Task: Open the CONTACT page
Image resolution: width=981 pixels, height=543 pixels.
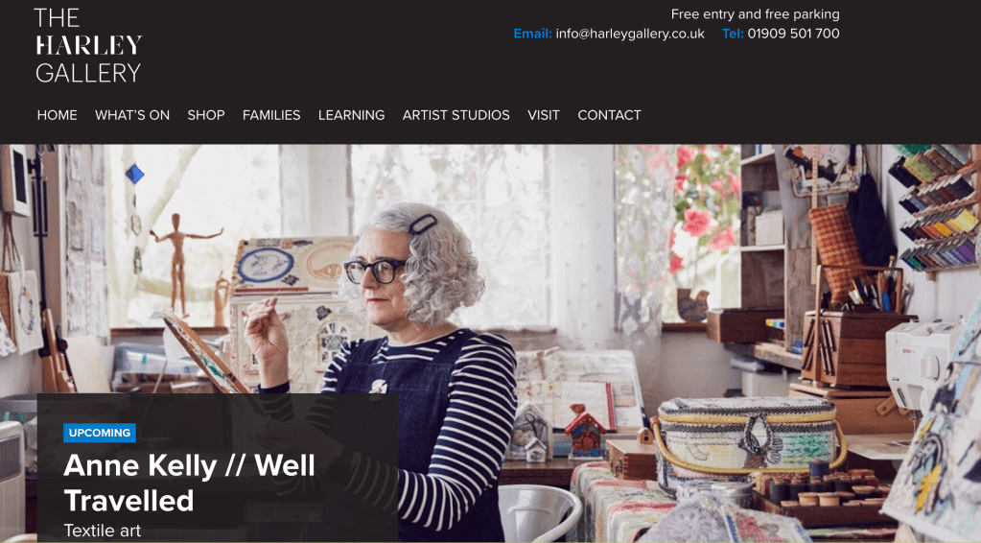Action: 609,115
